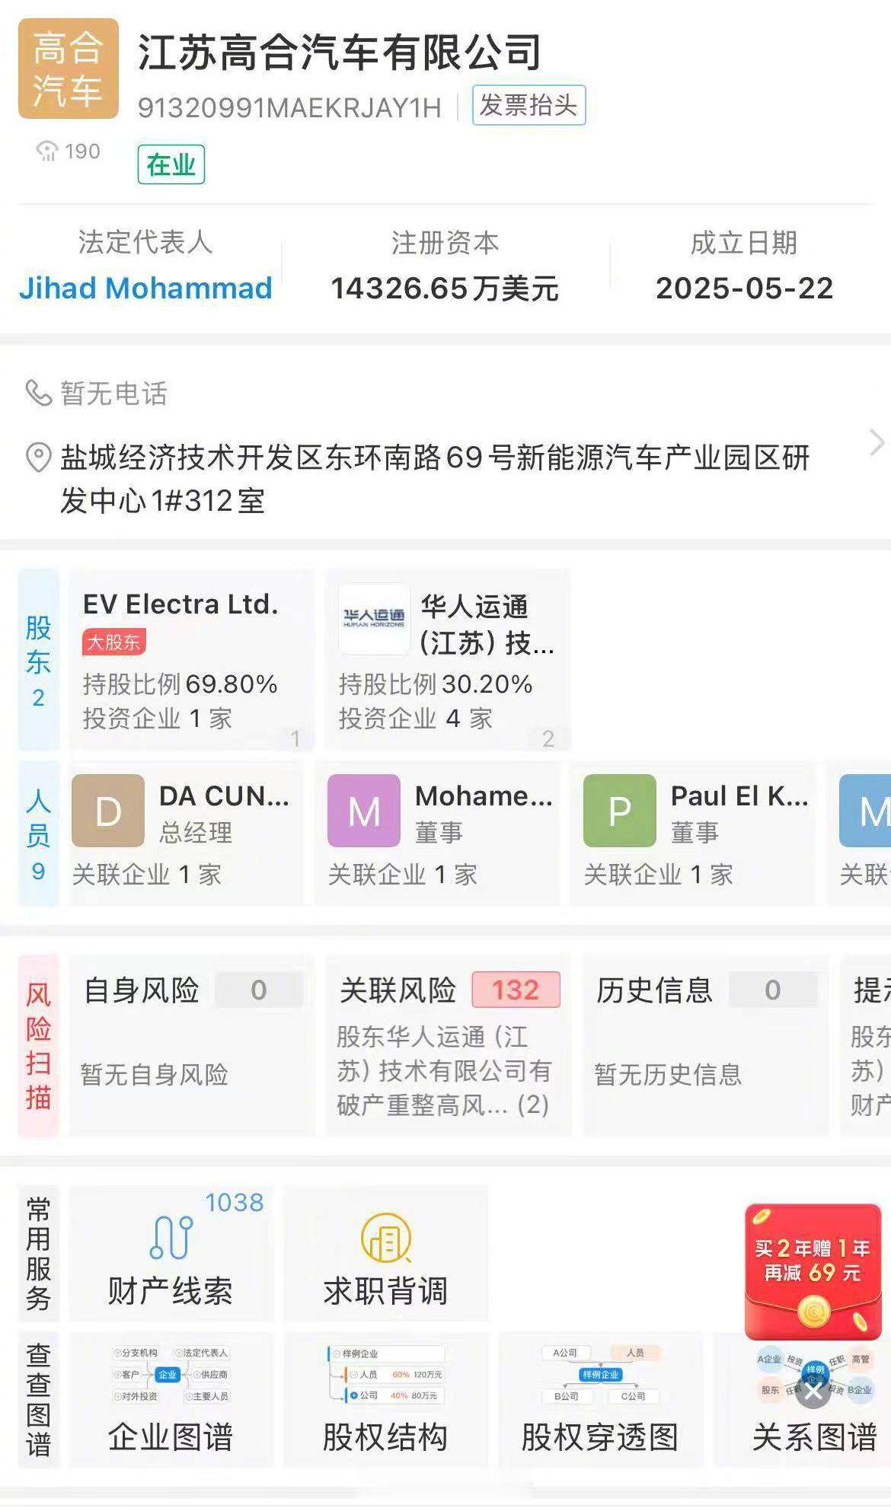
Task: Tap the location pin icon by address
Action: pyautogui.click(x=38, y=458)
